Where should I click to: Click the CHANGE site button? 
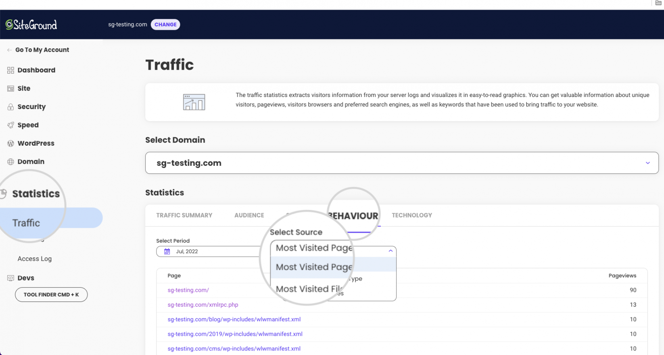point(165,25)
